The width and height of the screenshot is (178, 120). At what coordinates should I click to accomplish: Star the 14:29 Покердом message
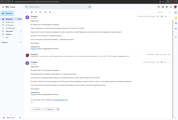[158, 62]
